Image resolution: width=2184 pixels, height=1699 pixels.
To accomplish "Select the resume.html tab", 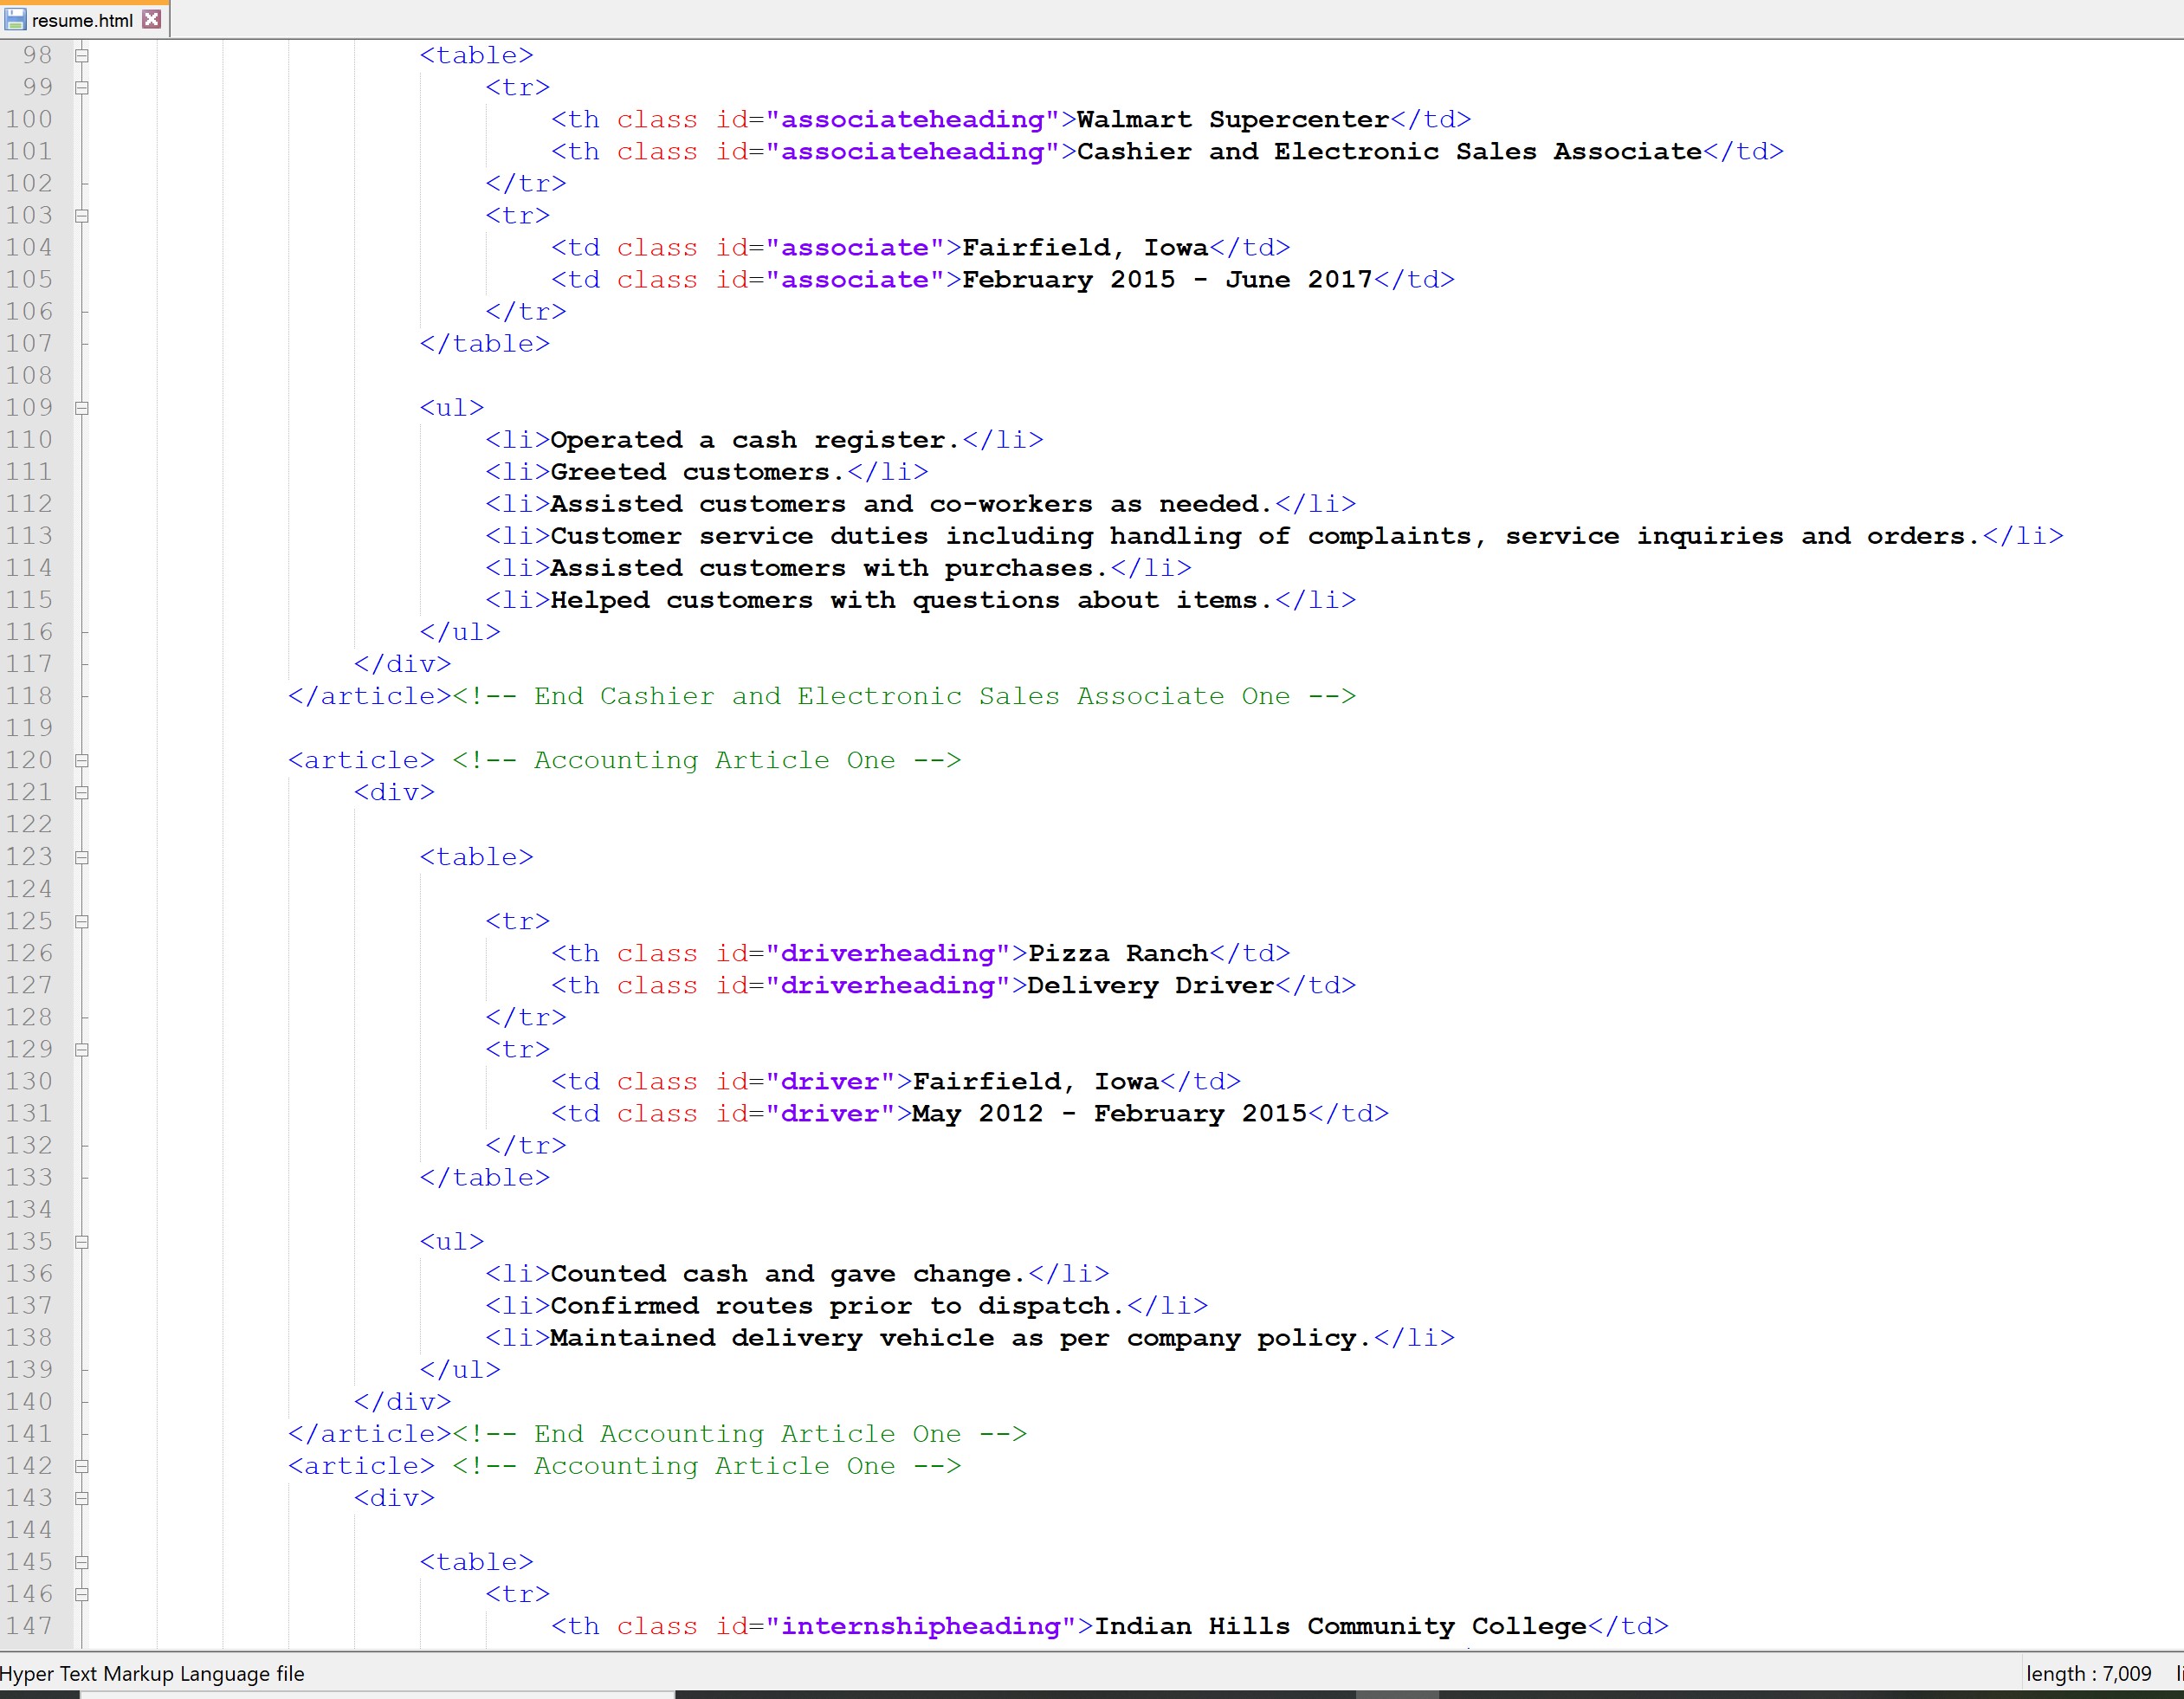I will (x=84, y=20).
